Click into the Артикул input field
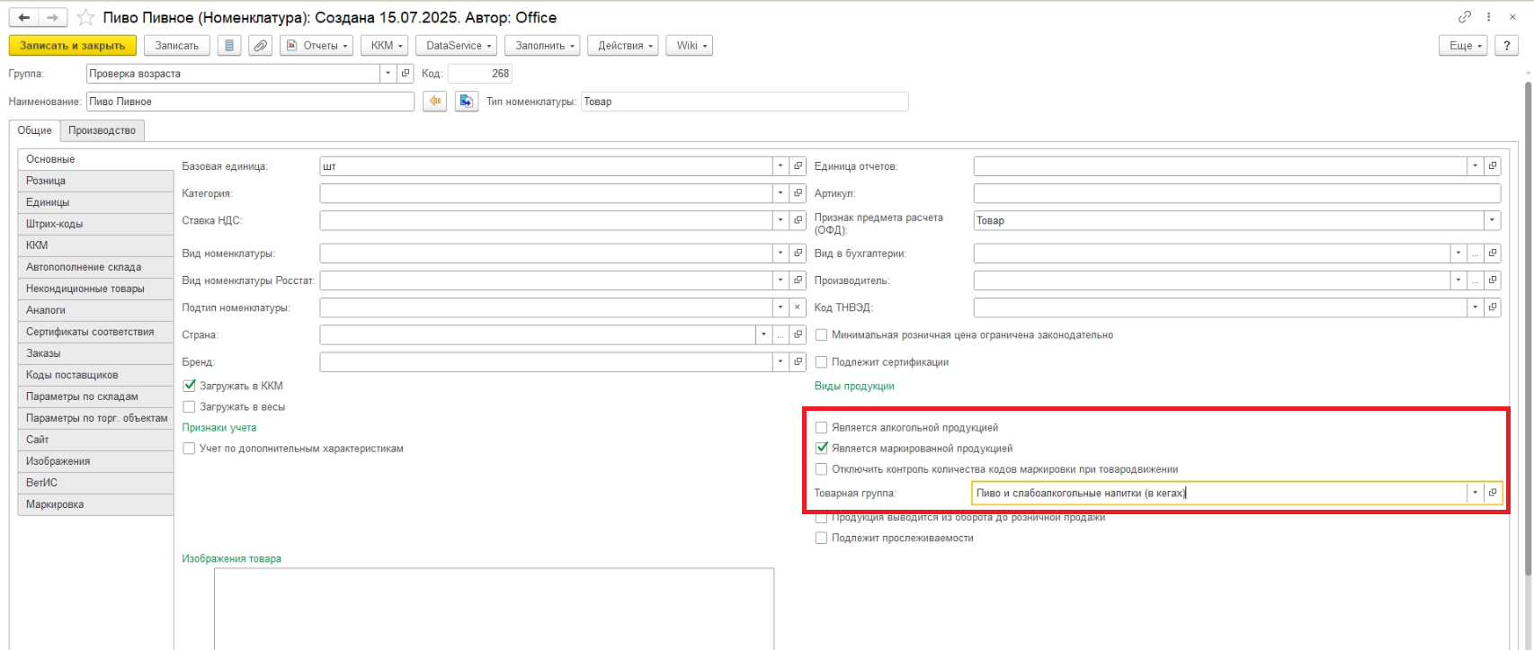The image size is (1534, 650). [x=1236, y=193]
